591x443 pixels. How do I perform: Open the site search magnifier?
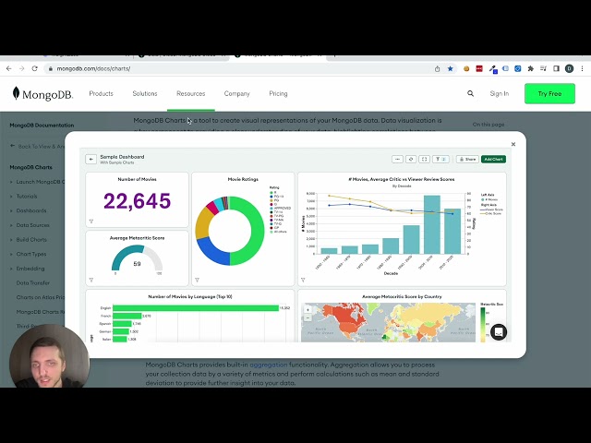470,93
